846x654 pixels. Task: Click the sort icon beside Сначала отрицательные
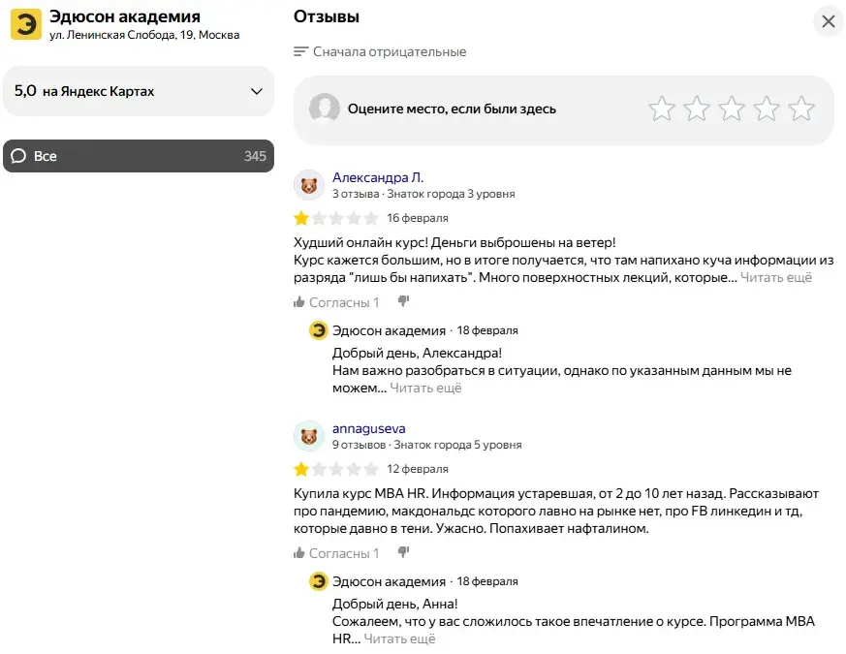300,51
